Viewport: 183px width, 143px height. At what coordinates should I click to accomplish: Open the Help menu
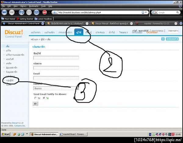(50, 6)
